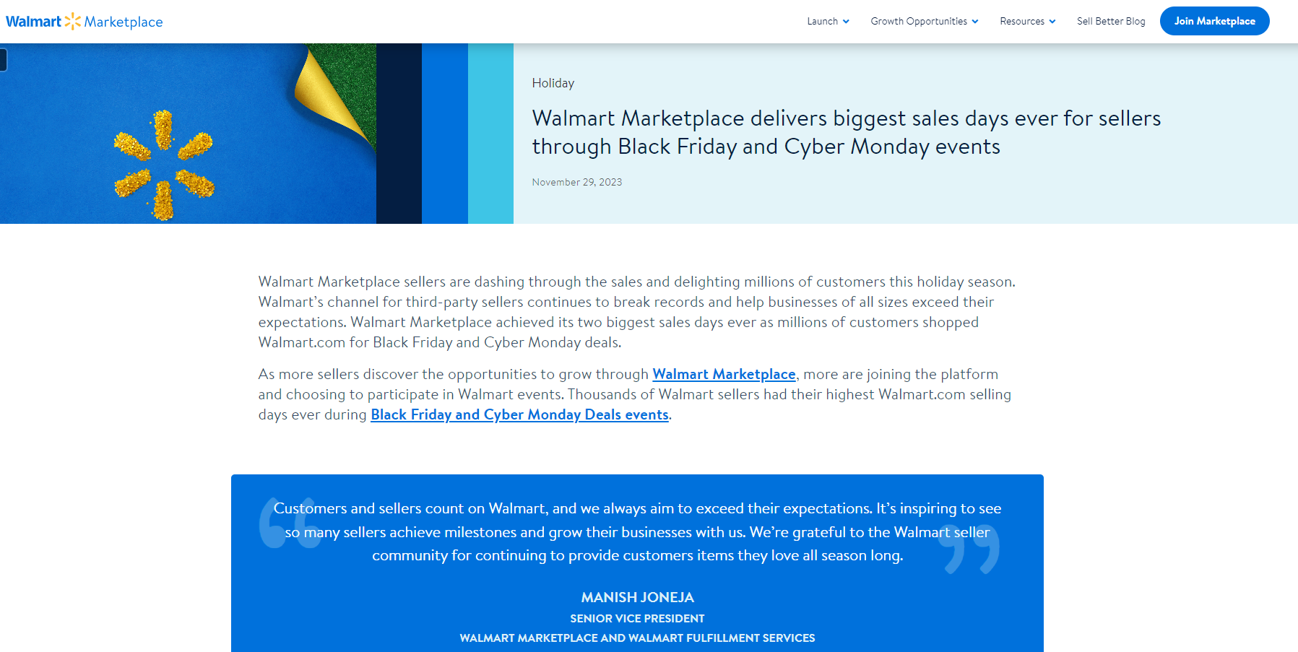Click the dark navy color stripe in banner
This screenshot has width=1298, height=652.
tap(399, 134)
